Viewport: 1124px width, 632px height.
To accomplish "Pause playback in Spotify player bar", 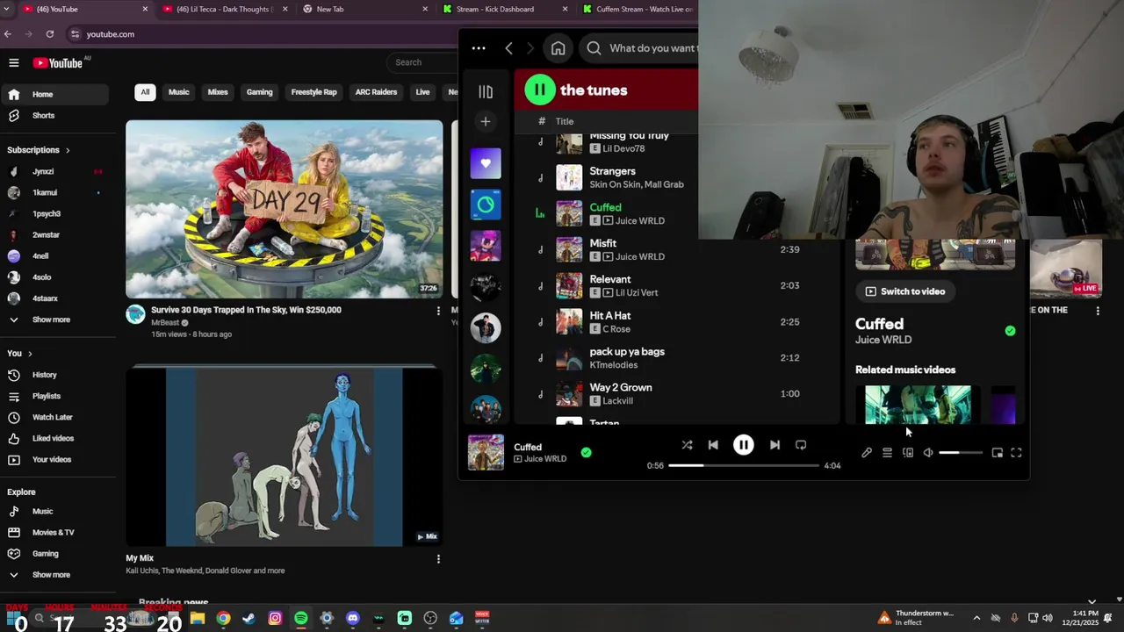I will 743,445.
